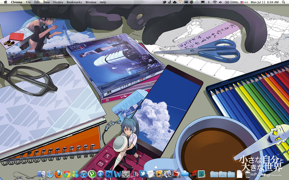Launch TextEdit from the Dock

(151, 174)
